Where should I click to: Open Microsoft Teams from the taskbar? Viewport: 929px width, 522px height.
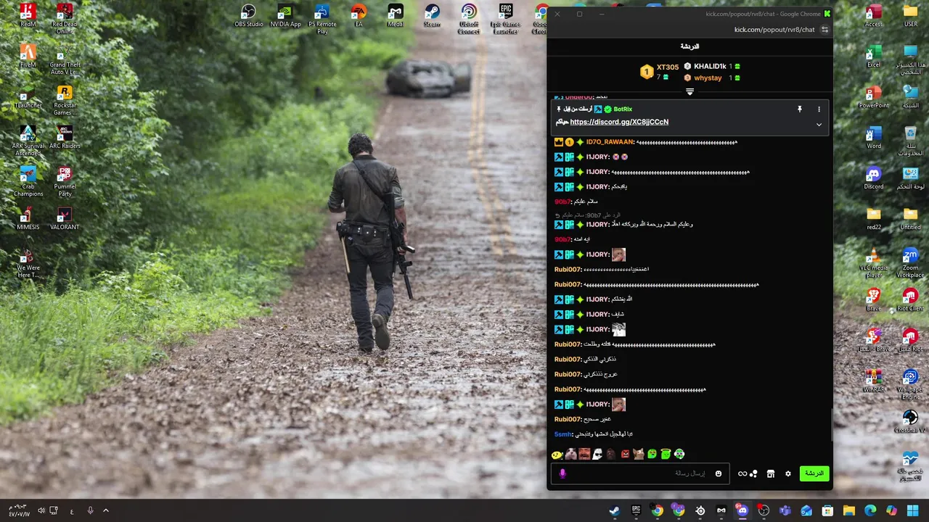tap(785, 510)
